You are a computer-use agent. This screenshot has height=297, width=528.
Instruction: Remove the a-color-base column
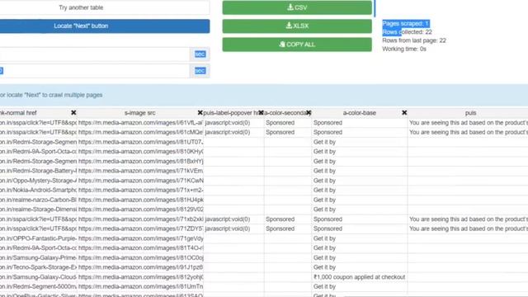point(404,113)
